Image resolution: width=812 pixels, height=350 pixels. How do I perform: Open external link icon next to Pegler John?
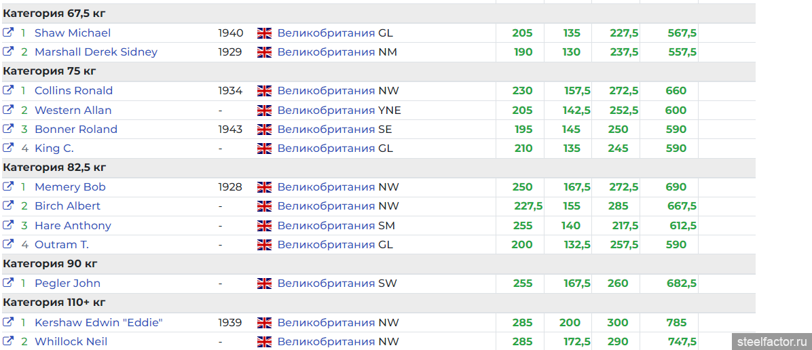click(x=8, y=283)
